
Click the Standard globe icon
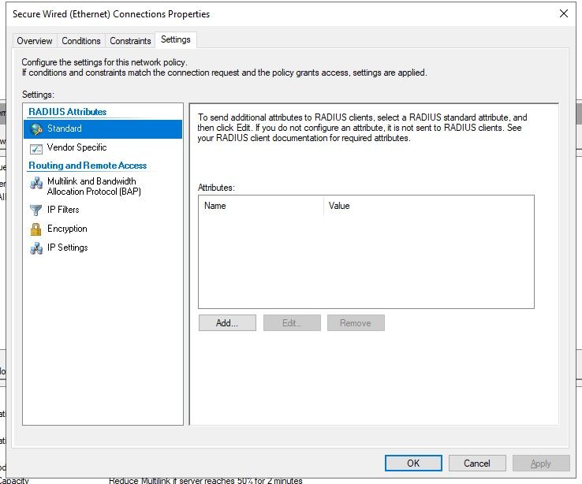35,129
